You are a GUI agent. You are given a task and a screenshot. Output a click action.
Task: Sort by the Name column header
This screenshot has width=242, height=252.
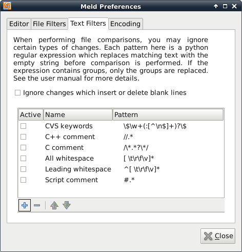click(78, 114)
